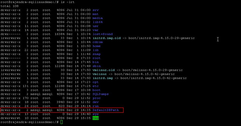Click the sbin directory name

click(97, 66)
